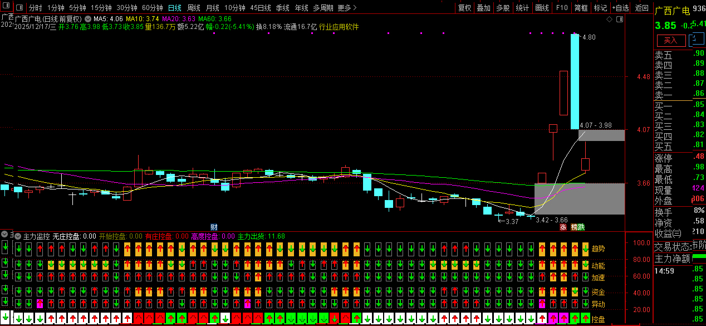Click the 返回 back button
Screen dimensions: 706x326
pyautogui.click(x=641, y=8)
